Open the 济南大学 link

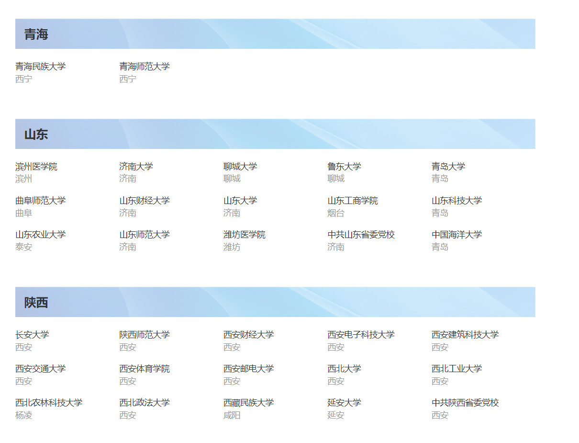[136, 166]
